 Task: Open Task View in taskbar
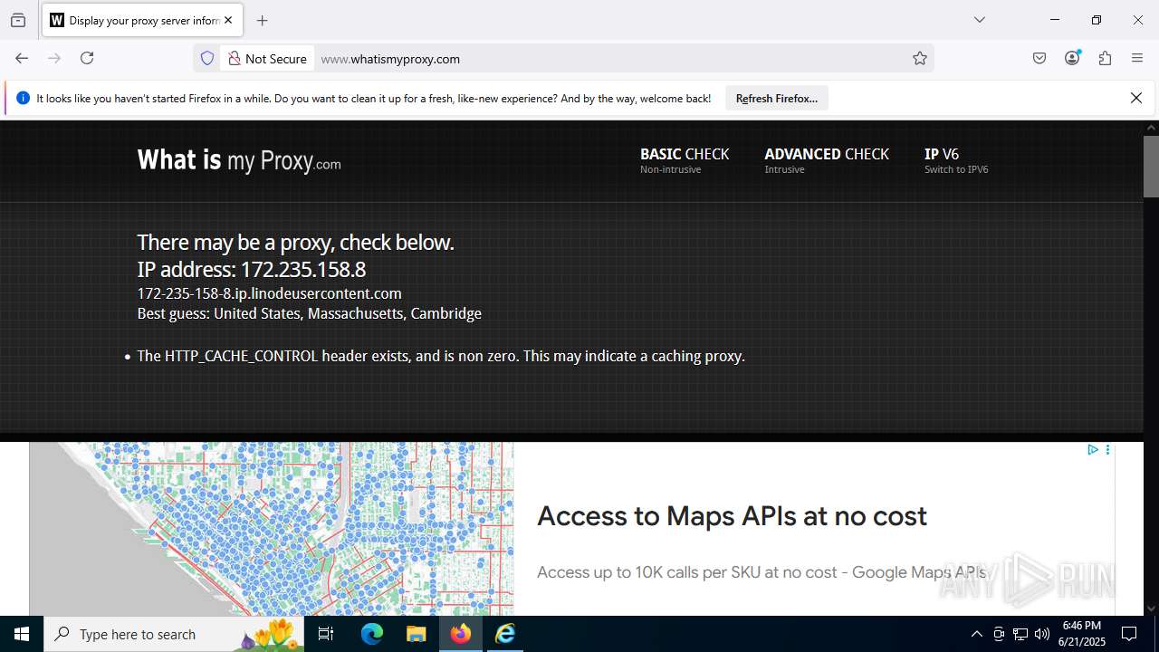tap(326, 634)
